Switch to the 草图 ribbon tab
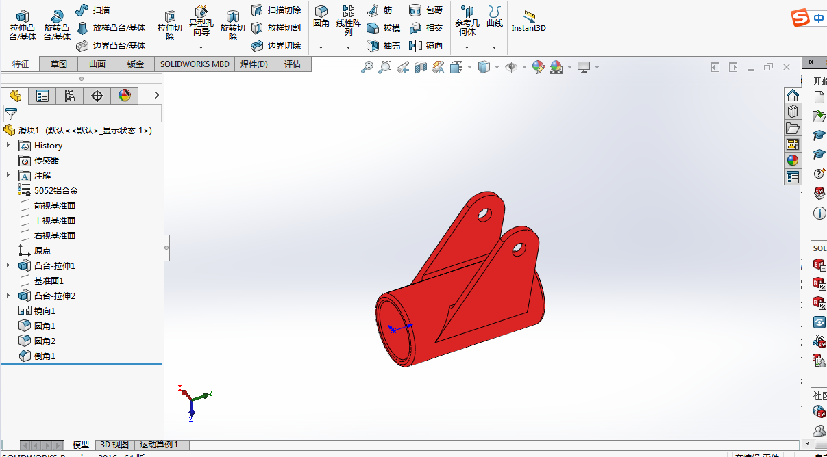 pyautogui.click(x=59, y=64)
